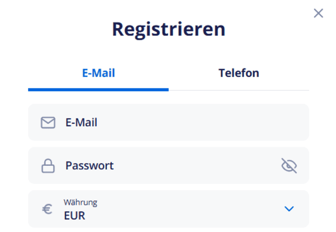Click the Passwort placeholder text

90,166
